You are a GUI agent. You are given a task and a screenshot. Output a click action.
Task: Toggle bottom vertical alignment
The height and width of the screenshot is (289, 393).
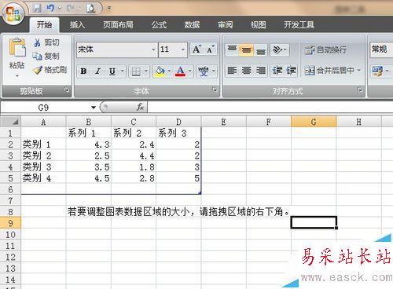point(261,49)
